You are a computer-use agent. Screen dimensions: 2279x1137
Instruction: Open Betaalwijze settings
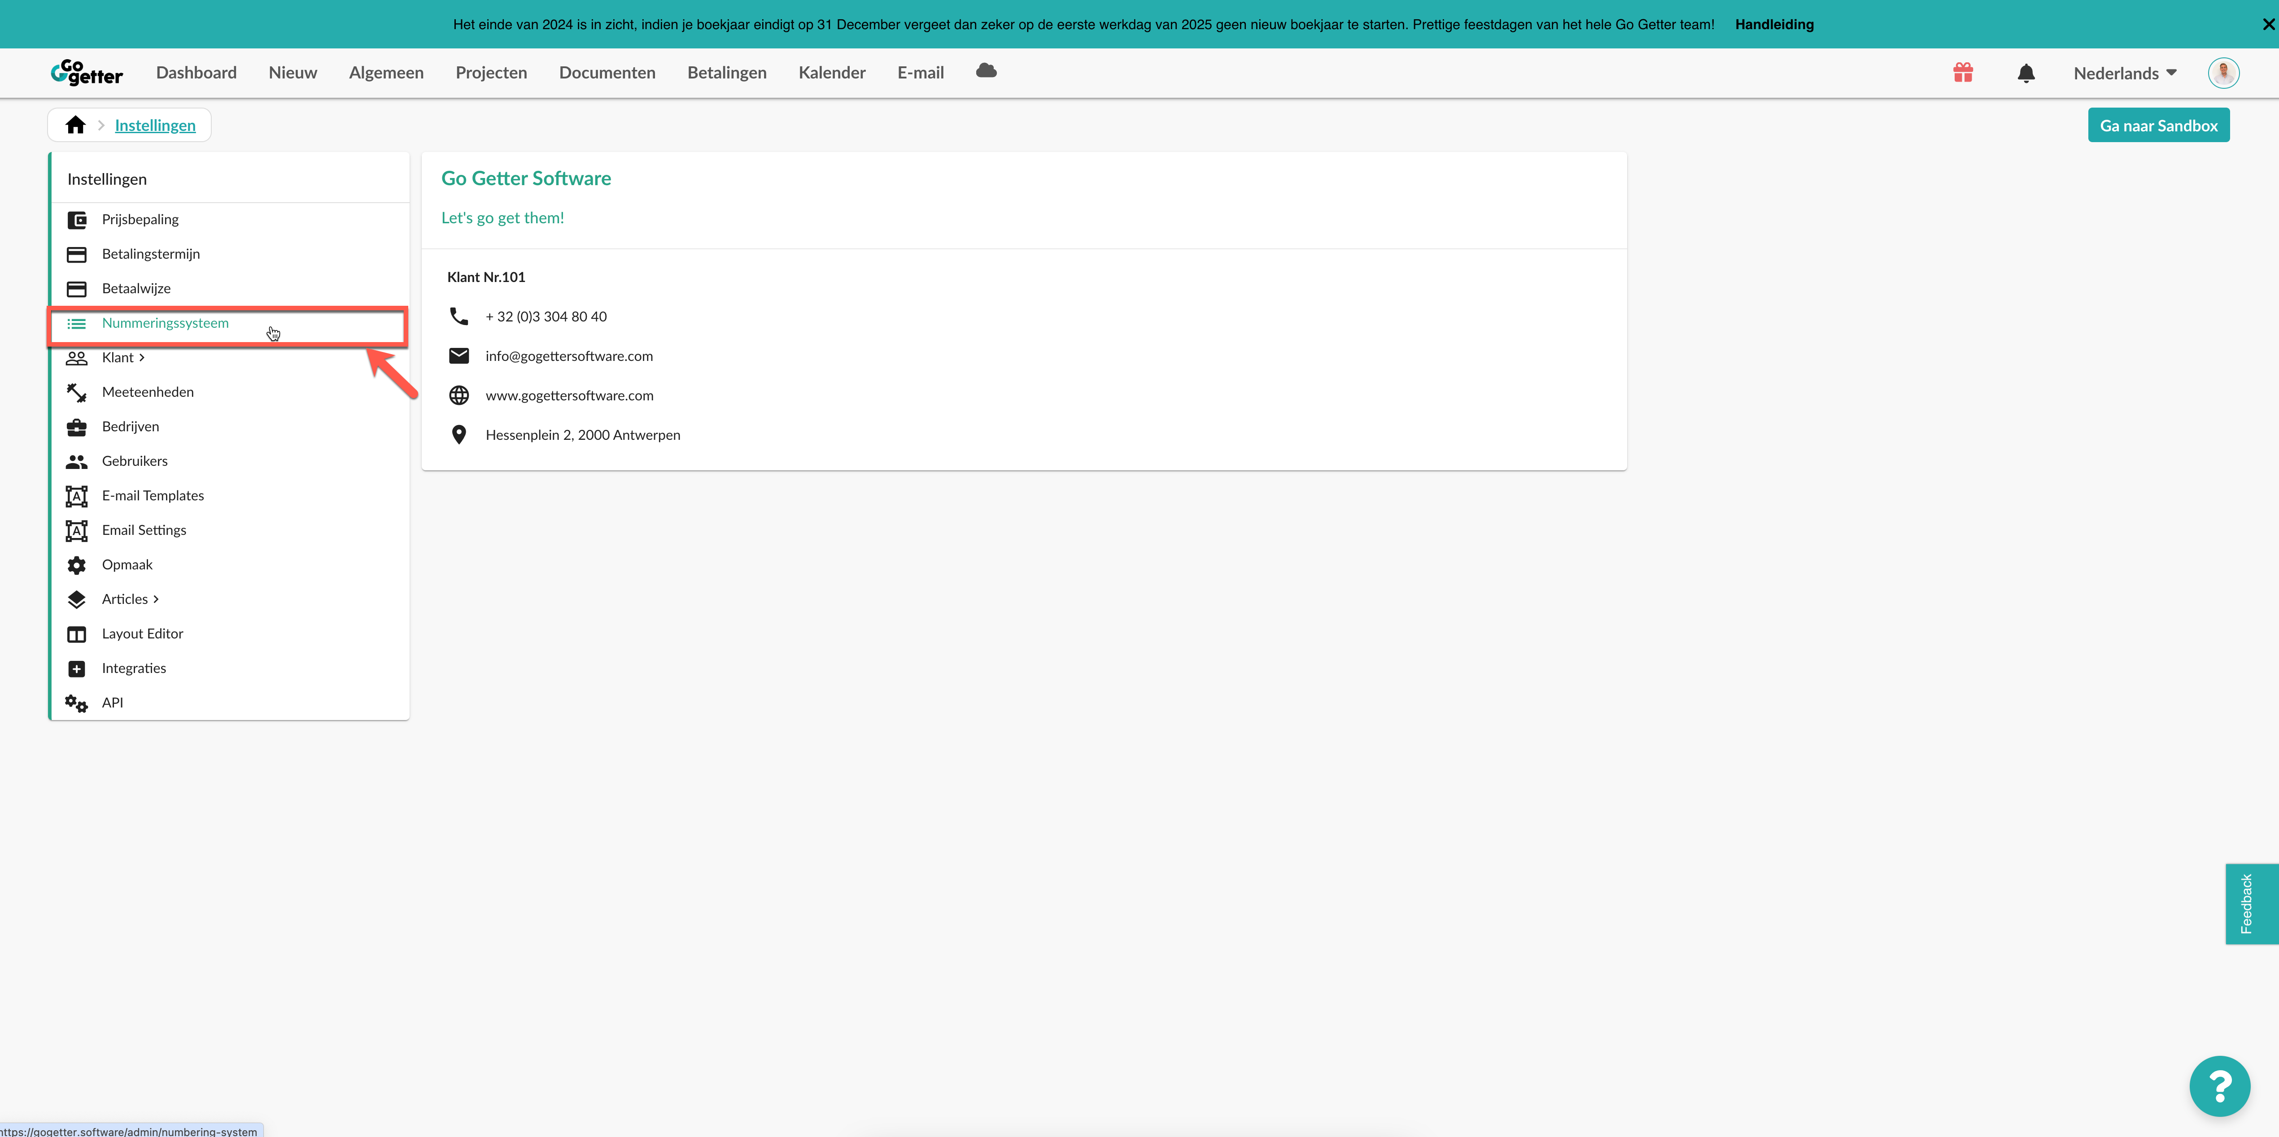tap(229, 288)
